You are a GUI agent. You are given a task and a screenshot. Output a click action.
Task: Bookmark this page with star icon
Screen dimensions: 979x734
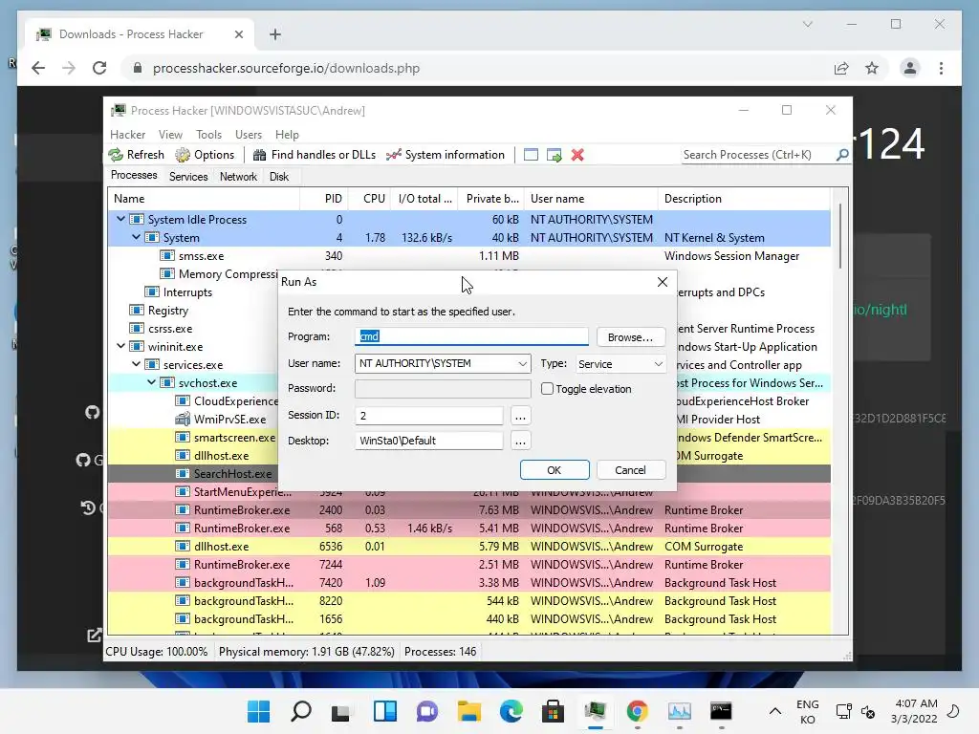tap(872, 68)
